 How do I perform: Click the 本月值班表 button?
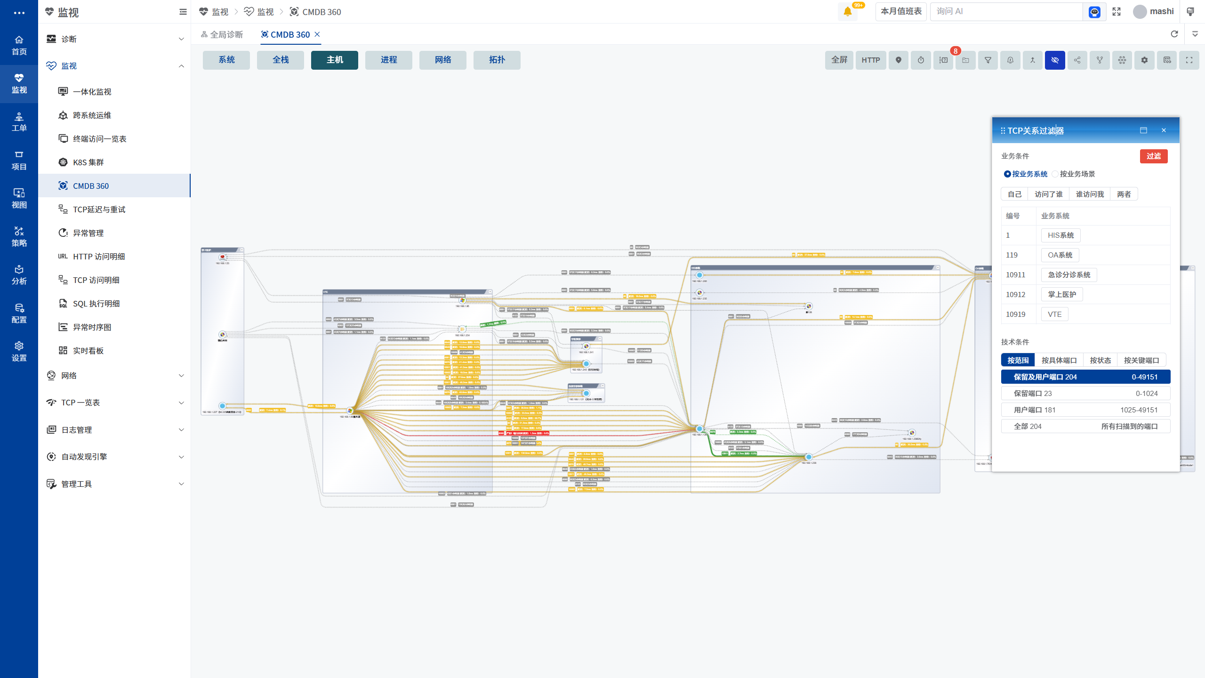click(x=901, y=12)
